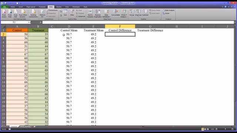Open the Data Validation dropdown

[x=106, y=13]
